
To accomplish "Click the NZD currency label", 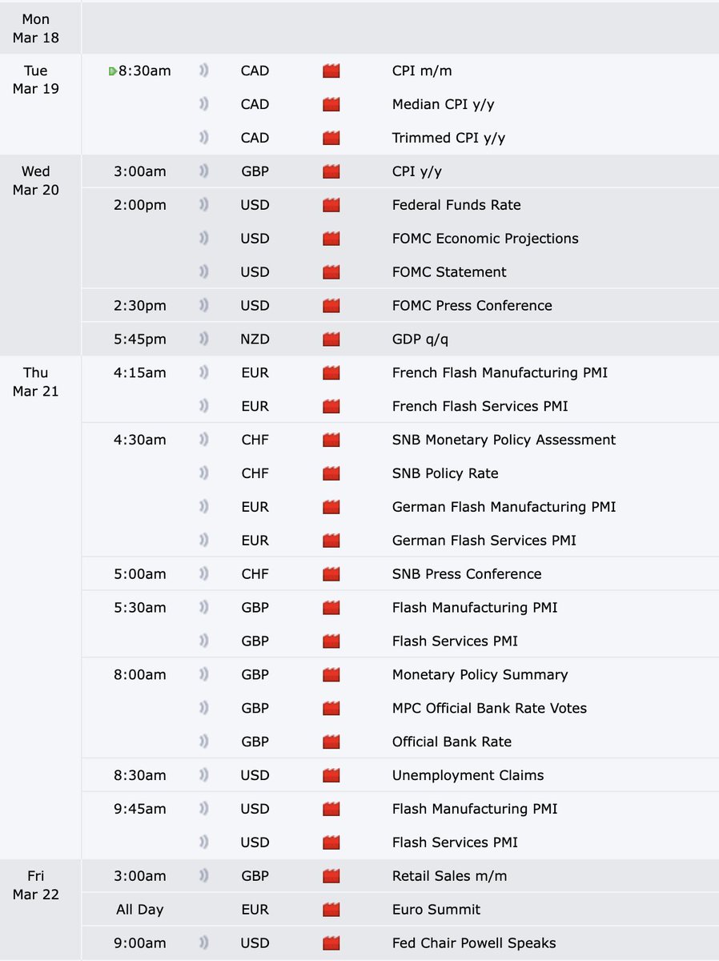I will (x=255, y=340).
